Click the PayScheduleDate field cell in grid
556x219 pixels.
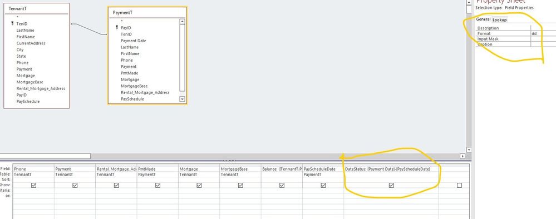point(323,169)
